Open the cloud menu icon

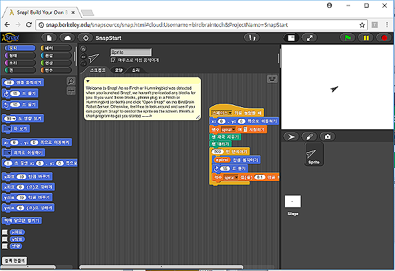pos(67,38)
